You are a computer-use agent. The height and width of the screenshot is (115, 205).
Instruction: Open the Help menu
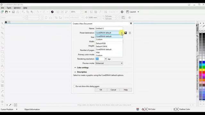click(25, 8)
